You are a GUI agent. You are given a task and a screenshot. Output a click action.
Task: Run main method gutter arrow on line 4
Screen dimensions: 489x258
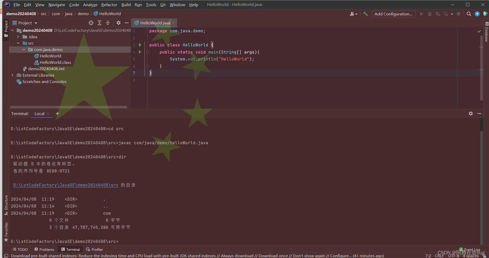click(x=140, y=52)
